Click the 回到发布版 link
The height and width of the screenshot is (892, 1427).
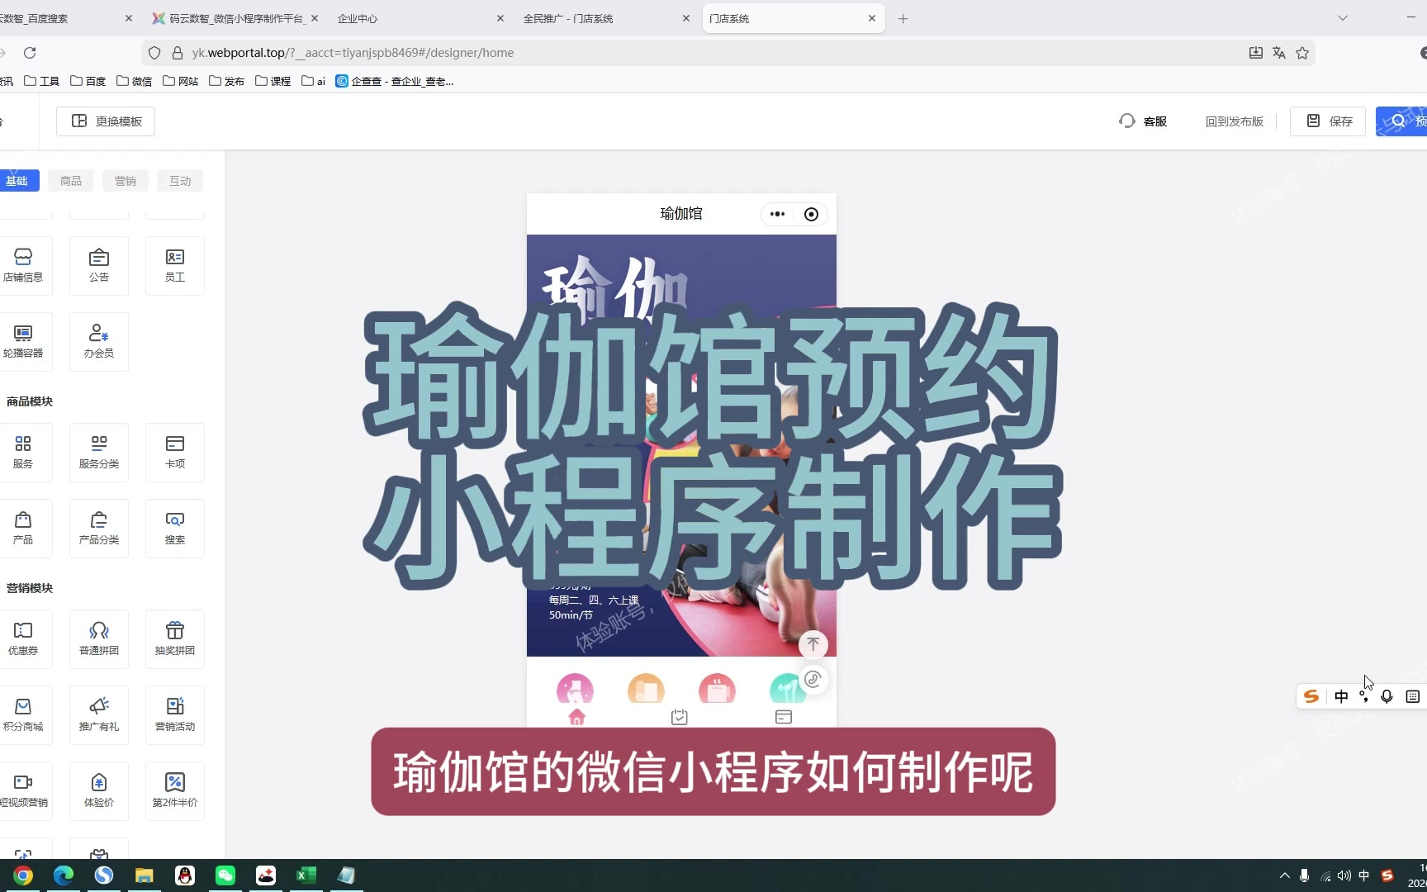(1235, 121)
